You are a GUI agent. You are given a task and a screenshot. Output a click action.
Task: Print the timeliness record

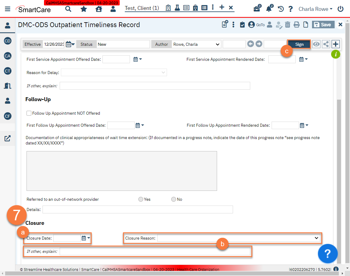click(x=297, y=25)
